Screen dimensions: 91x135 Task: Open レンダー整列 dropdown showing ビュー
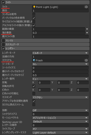[x=60, y=79]
